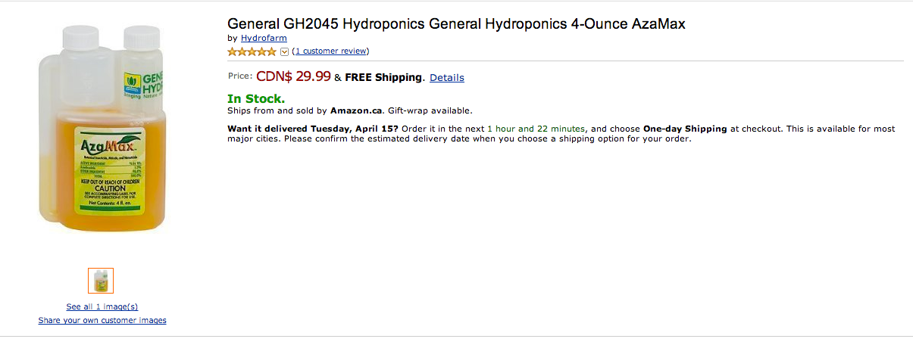Open Share your own customer images

(102, 320)
